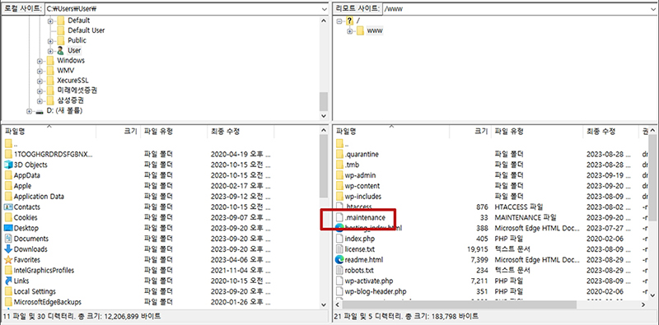659x325 pixels.
Task: Expand the User folder node
Action: click(50, 51)
